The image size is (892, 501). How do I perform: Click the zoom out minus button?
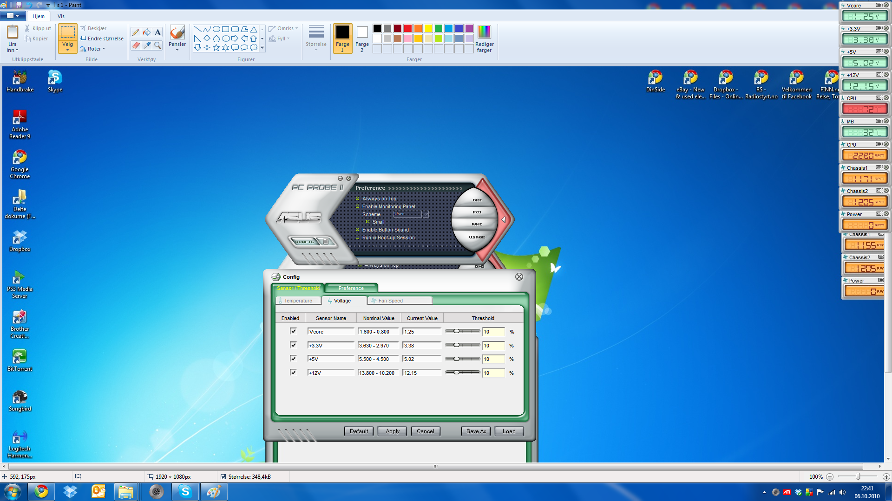click(830, 477)
